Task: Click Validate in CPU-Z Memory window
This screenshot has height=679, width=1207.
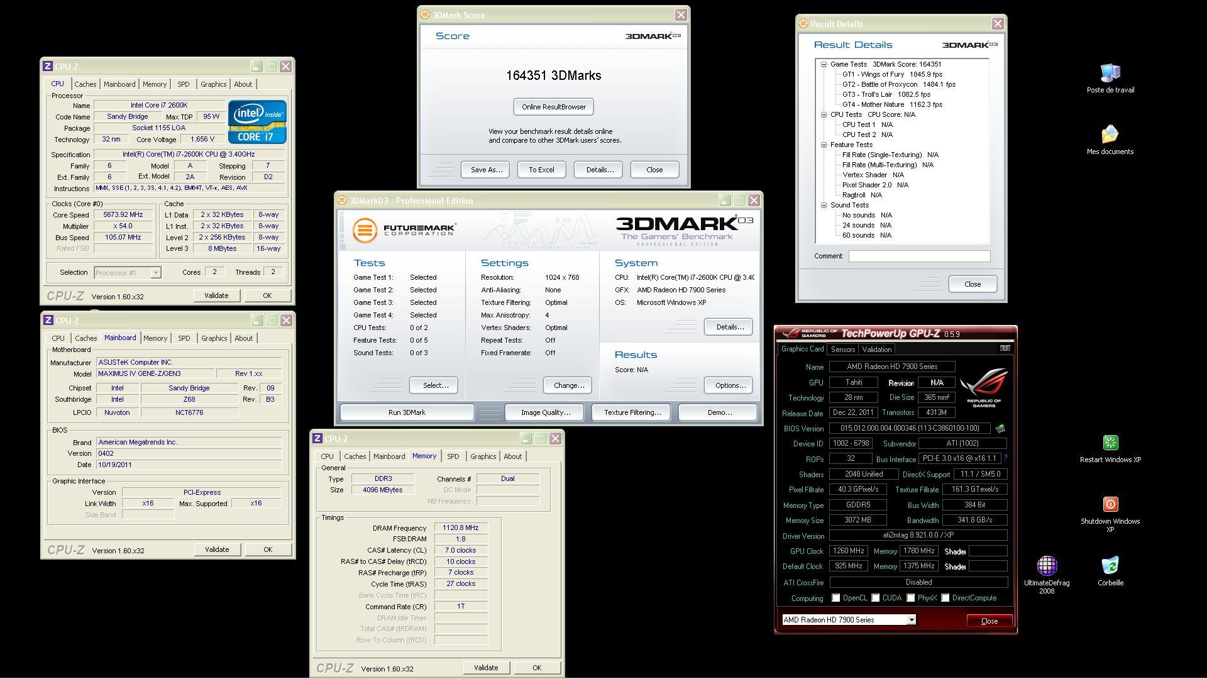Action: pyautogui.click(x=486, y=668)
